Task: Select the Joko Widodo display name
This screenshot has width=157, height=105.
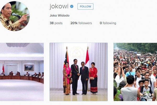Action: click(x=60, y=15)
